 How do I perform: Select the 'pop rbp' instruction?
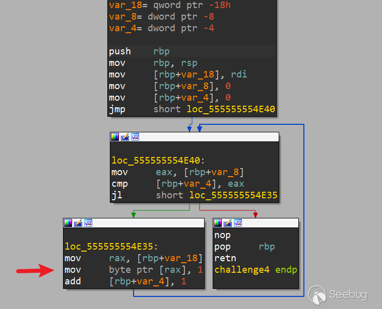click(244, 247)
